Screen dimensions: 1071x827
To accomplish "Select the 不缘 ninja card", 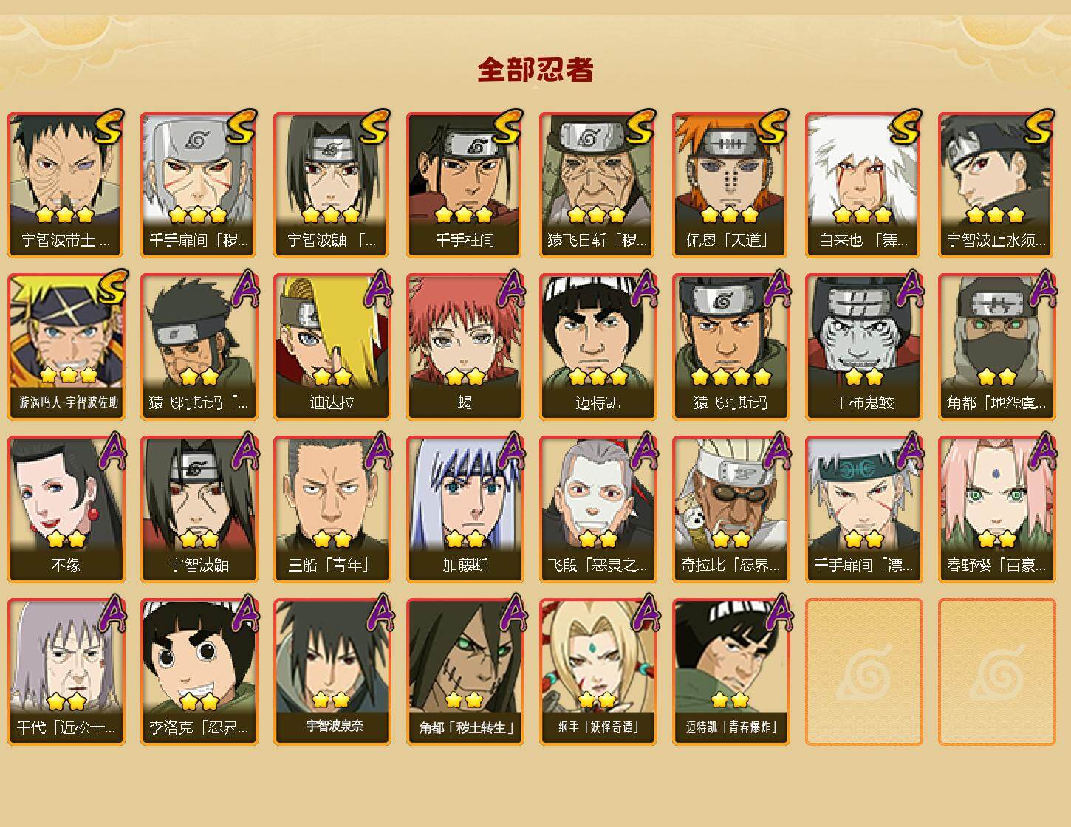I will tap(66, 509).
